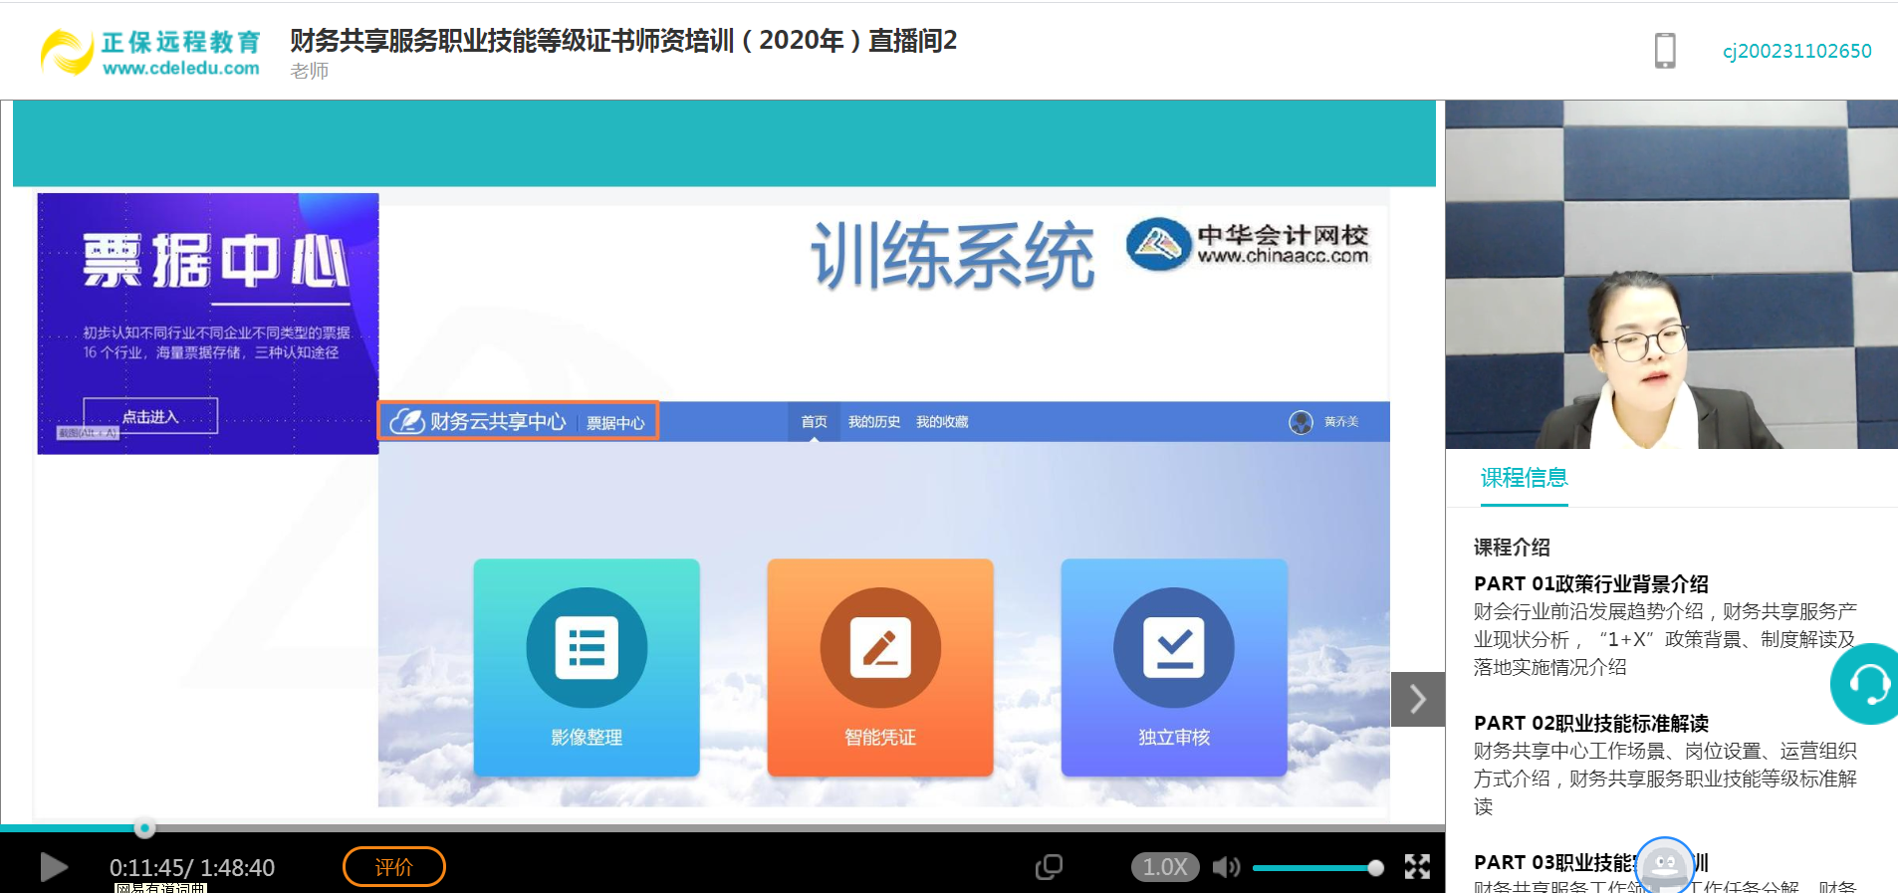The image size is (1898, 893).
Task: Collapse side panel with right chevron arrow
Action: (x=1418, y=700)
